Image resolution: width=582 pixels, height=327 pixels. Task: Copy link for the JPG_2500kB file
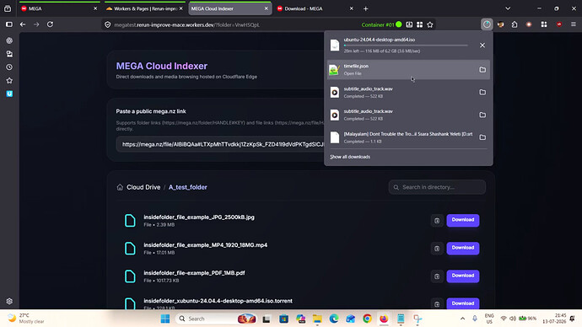[437, 221]
